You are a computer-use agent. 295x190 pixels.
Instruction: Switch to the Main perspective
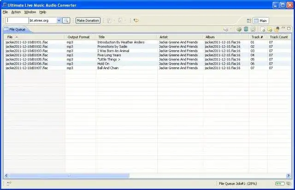pos(261,21)
